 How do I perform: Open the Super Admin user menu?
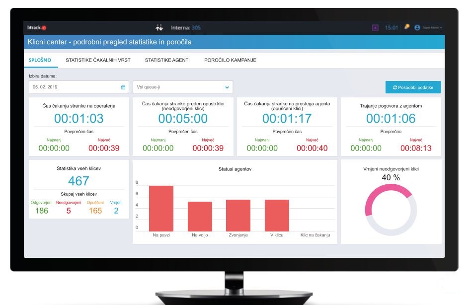[x=431, y=28]
